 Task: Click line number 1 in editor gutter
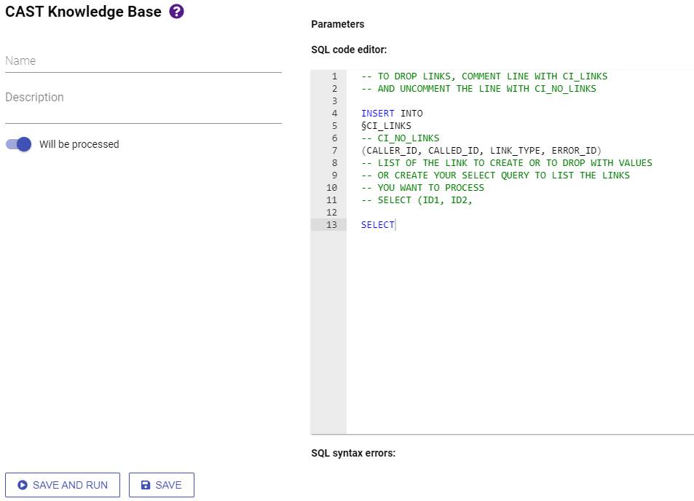(x=334, y=76)
